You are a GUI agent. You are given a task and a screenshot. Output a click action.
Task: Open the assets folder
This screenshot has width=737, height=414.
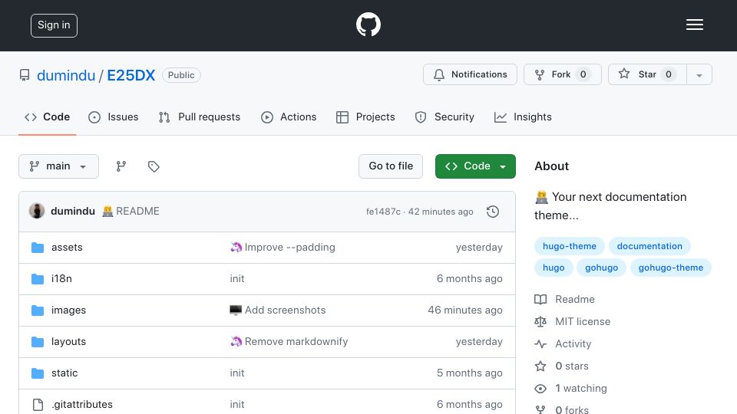(67, 248)
